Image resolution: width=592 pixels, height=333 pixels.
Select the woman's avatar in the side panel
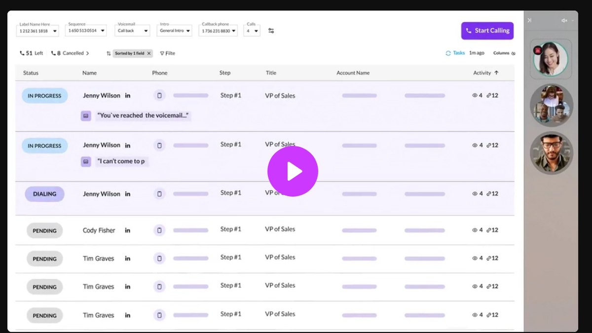click(551, 59)
